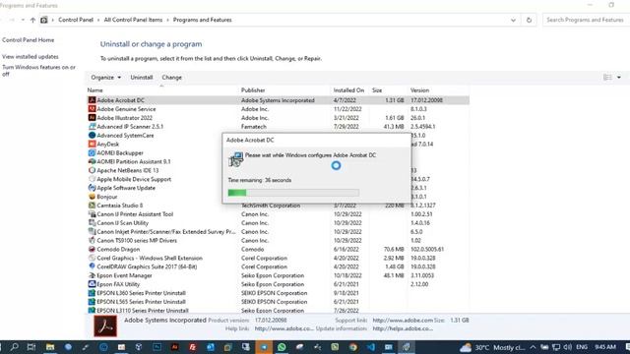630x354 pixels.
Task: Open Visual Studio Code from the taskbar
Action: click(370, 347)
